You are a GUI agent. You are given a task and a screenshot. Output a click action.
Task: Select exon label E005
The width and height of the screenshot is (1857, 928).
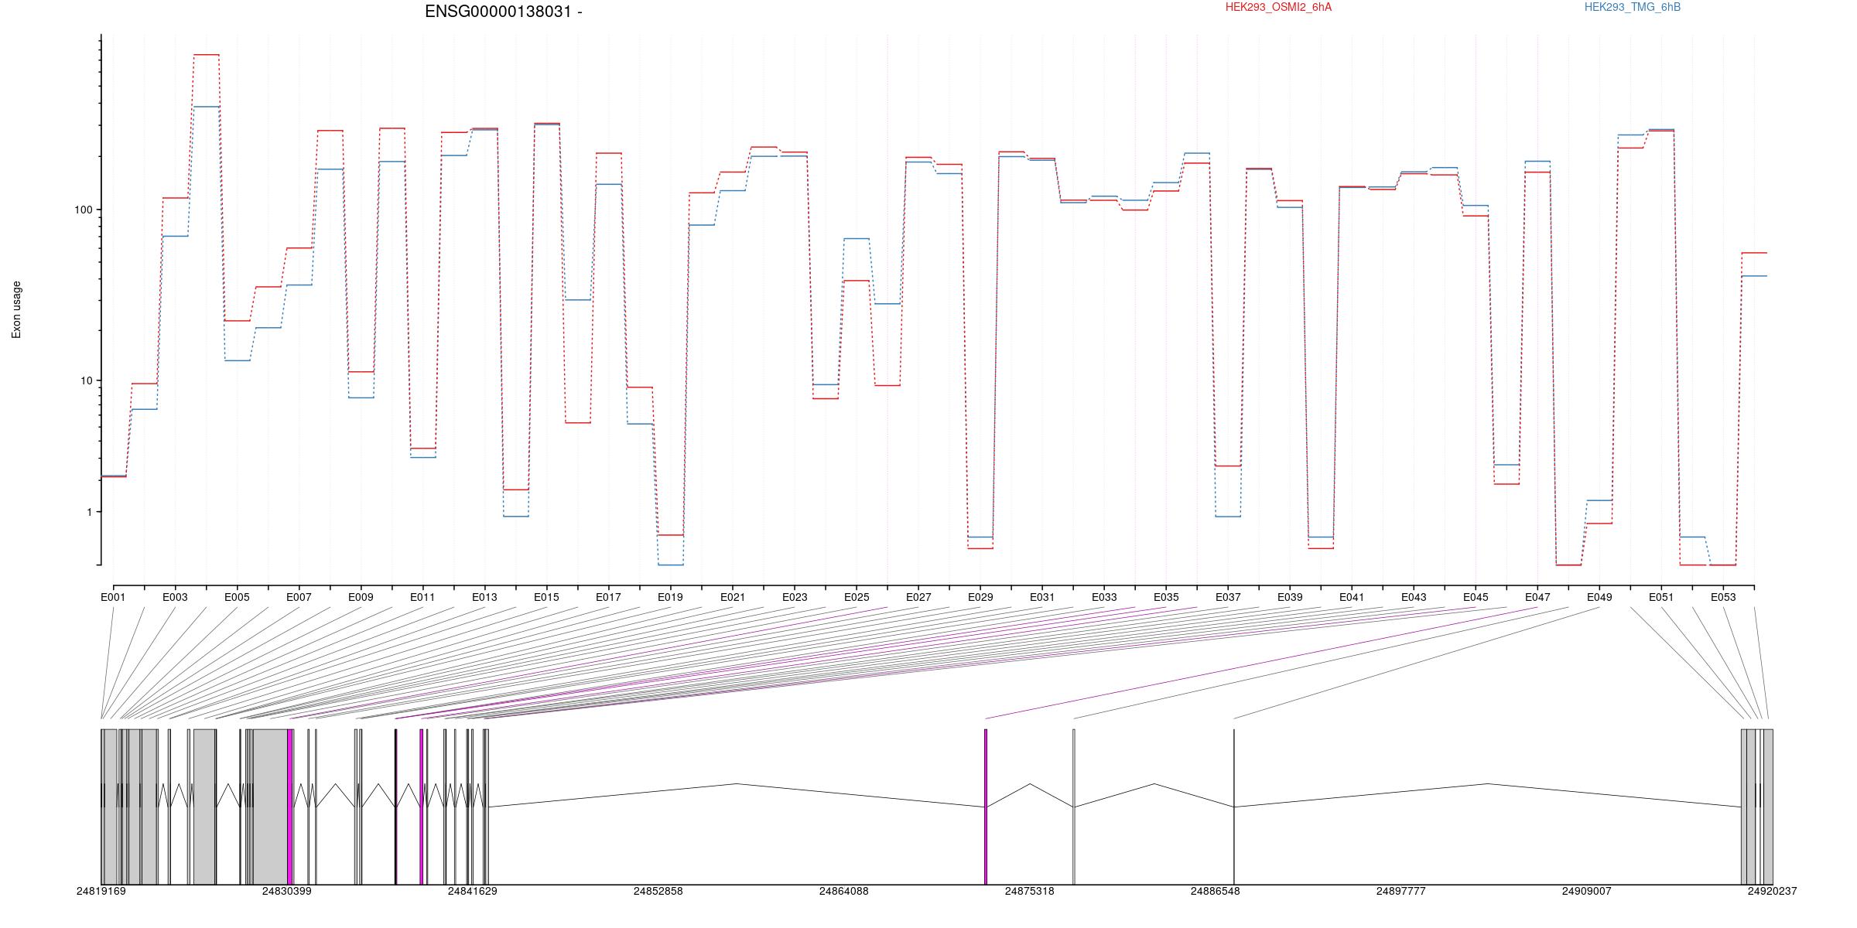[x=237, y=597]
